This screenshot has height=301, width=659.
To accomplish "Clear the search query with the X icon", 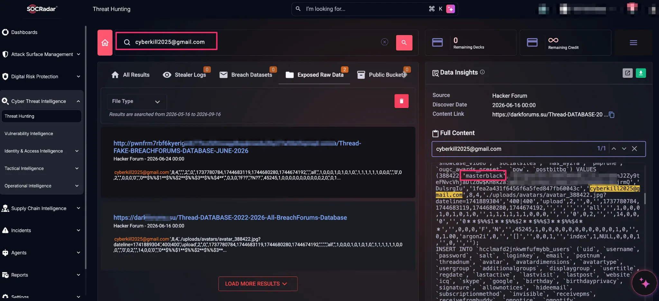I will click(x=385, y=42).
